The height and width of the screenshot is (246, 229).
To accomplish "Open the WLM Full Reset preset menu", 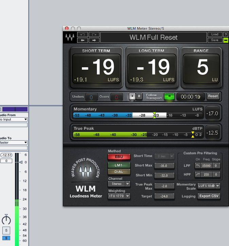I will [x=153, y=37].
